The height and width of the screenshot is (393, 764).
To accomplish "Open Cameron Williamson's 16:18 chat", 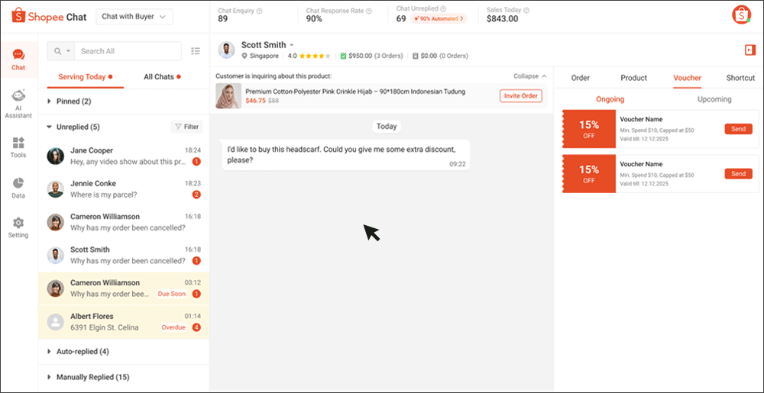I will point(124,222).
